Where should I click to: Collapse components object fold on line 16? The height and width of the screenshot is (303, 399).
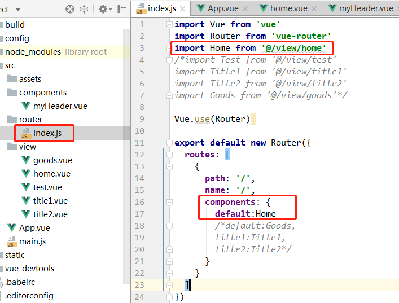(169, 202)
